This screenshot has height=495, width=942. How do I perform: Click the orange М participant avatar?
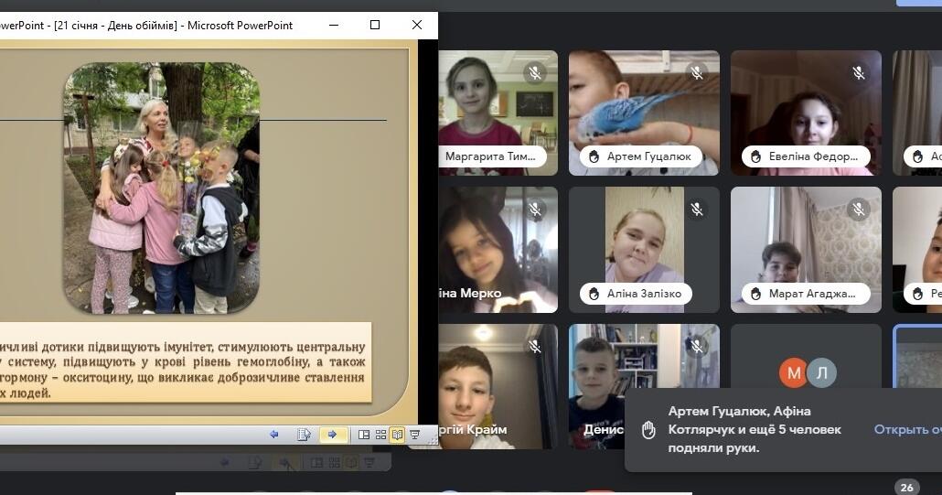[794, 373]
